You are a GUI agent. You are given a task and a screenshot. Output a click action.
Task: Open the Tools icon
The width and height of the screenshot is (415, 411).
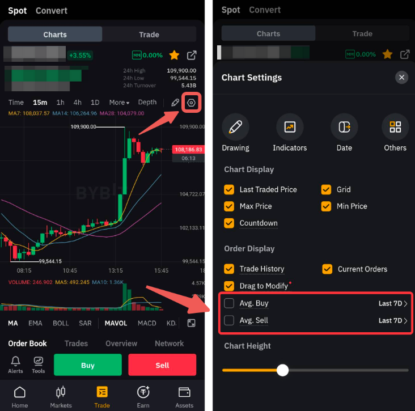click(39, 365)
